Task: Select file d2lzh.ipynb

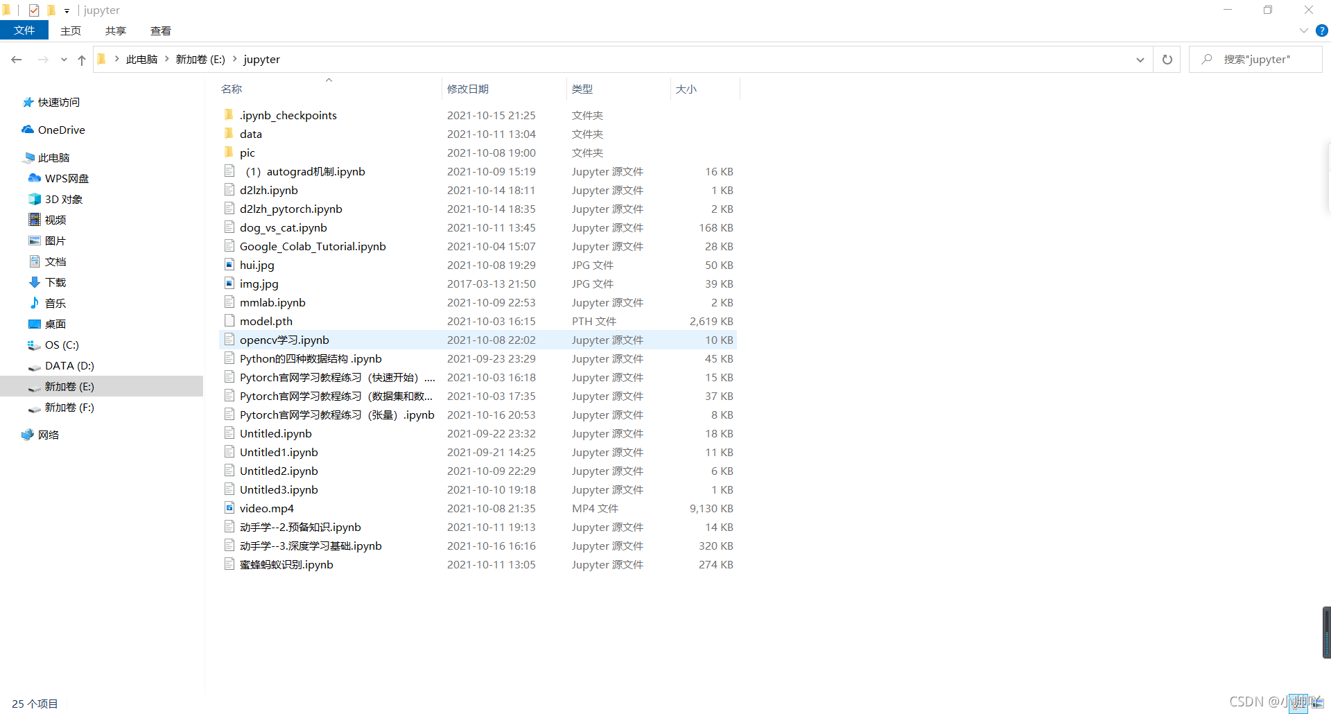Action: [269, 190]
